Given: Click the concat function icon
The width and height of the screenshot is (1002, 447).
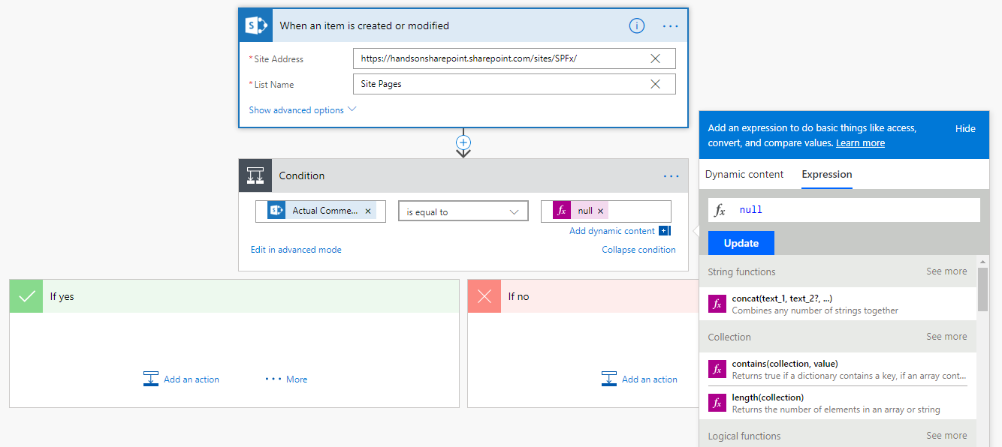Looking at the screenshot, I should 717,304.
